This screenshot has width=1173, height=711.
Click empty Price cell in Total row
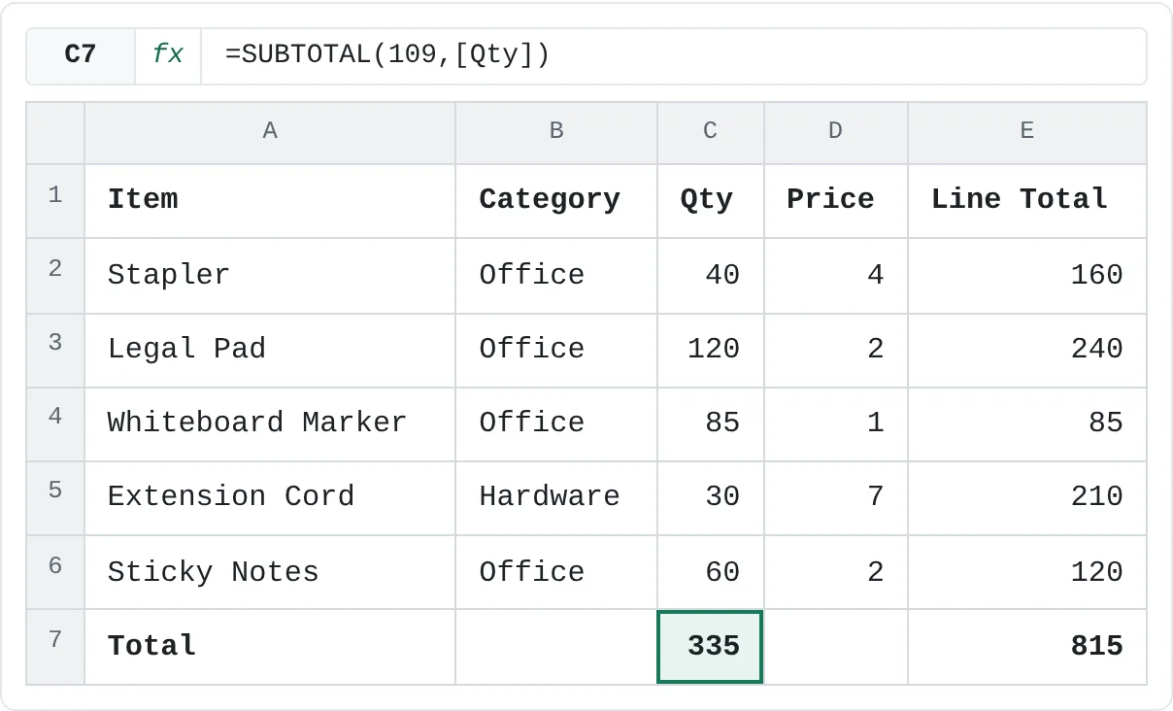coord(836,647)
